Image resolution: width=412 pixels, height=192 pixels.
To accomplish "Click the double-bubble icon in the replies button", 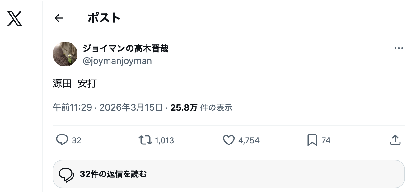I will (x=67, y=175).
